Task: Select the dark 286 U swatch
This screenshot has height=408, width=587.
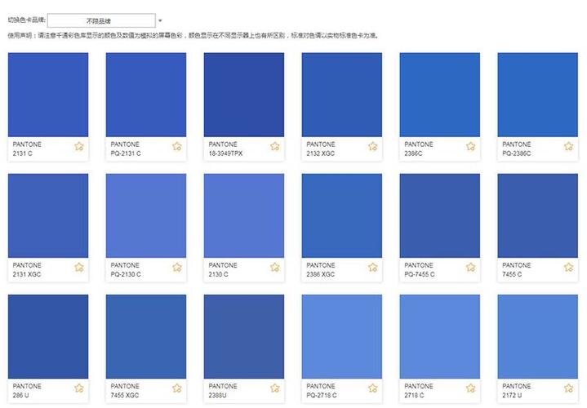Action: coord(48,336)
